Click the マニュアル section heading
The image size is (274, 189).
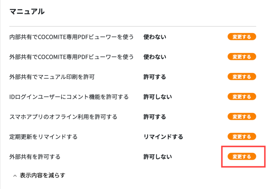coord(27,12)
